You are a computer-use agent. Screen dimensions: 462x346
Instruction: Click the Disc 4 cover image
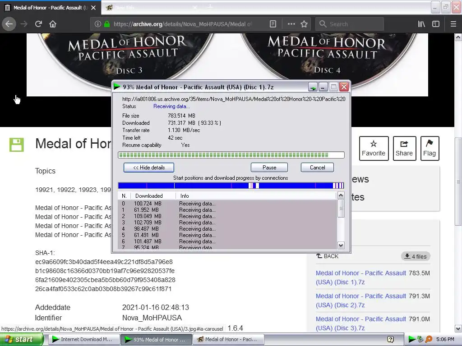(x=328, y=59)
